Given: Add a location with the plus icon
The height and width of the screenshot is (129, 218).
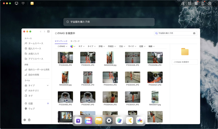Looking at the screenshot, I should (48, 103).
